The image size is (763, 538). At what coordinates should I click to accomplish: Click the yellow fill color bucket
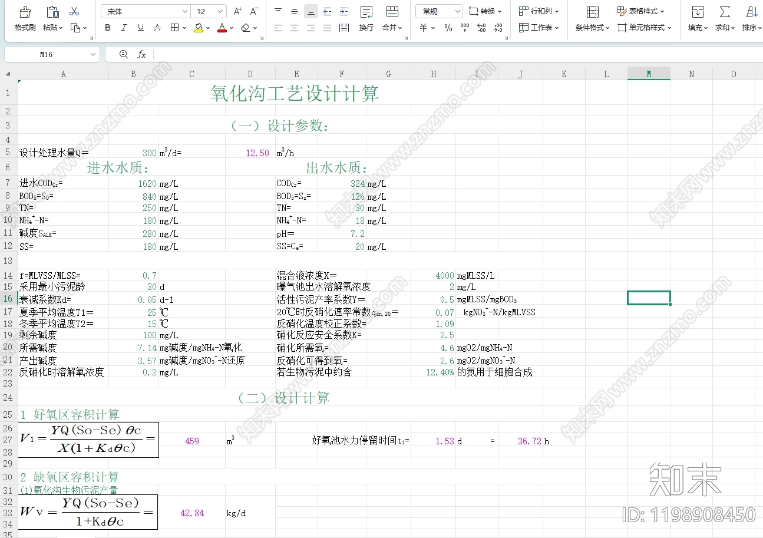click(199, 28)
